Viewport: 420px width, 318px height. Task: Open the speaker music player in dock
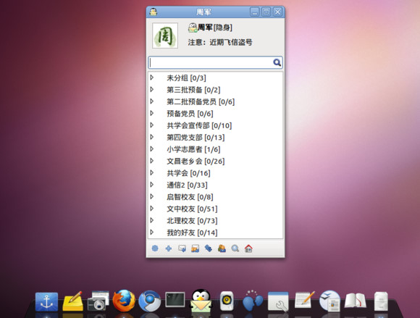pyautogui.click(x=227, y=301)
